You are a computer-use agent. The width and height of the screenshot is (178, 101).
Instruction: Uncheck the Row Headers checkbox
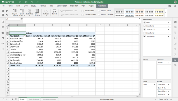[83, 11]
